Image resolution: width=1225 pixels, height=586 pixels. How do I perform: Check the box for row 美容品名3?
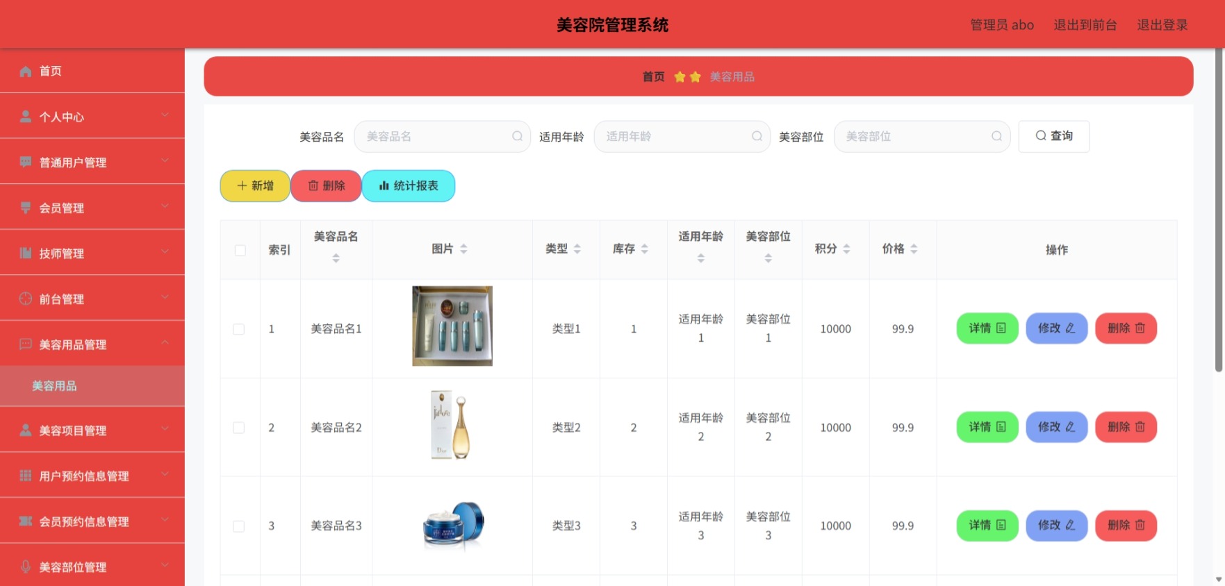point(238,526)
